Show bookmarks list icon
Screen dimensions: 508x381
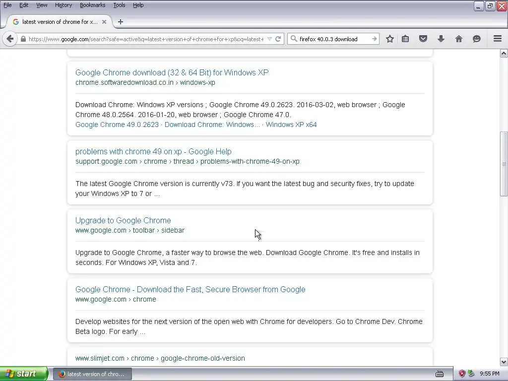pos(405,39)
